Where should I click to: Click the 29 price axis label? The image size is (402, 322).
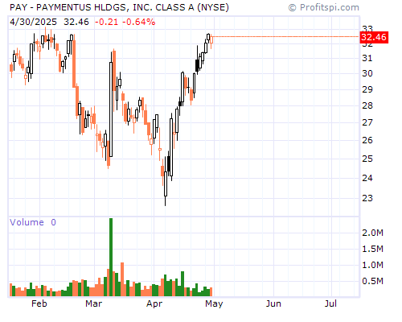367,89
